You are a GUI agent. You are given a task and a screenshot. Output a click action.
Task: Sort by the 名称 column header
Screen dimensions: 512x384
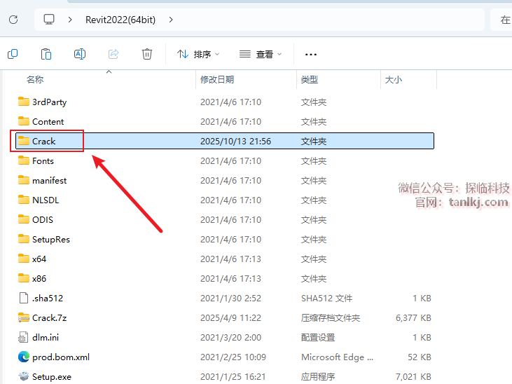[x=35, y=80]
